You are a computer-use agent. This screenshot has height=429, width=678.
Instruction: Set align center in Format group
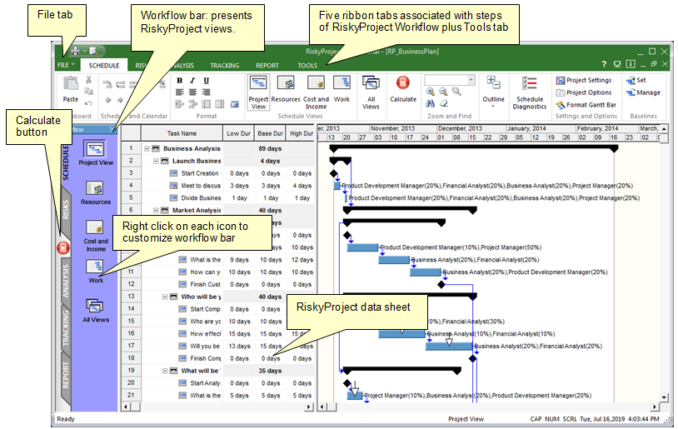click(192, 92)
